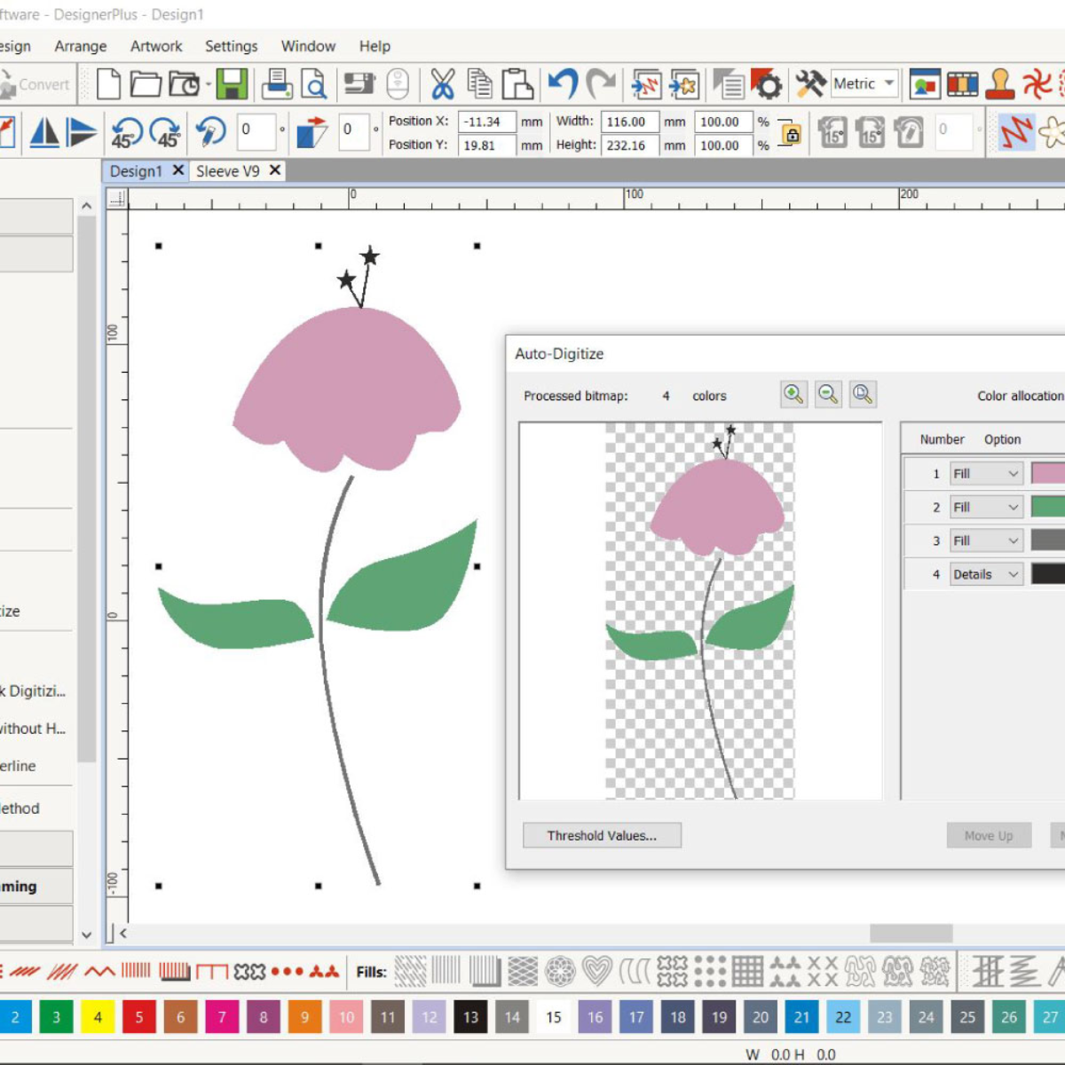The width and height of the screenshot is (1065, 1065).
Task: Click the Position X input field
Action: pos(486,122)
